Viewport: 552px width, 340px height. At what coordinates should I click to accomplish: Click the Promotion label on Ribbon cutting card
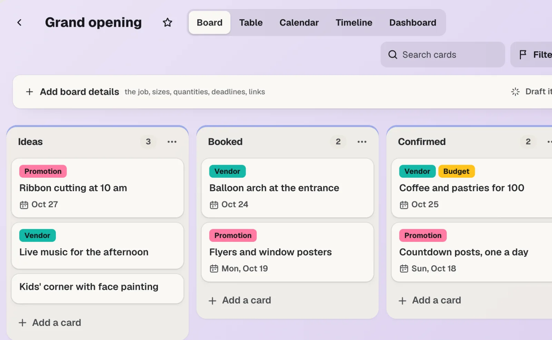click(x=43, y=172)
